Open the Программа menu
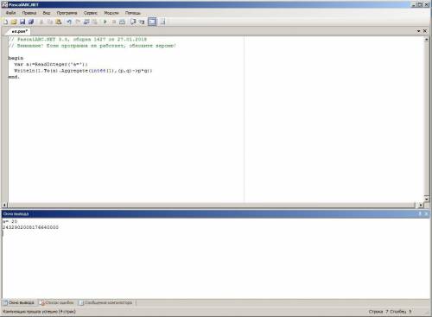This screenshot has width=432, height=317. [x=67, y=13]
